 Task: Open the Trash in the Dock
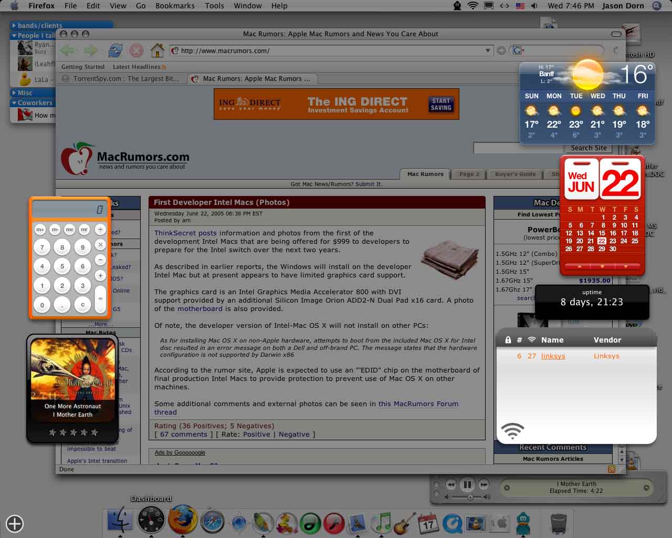click(558, 523)
